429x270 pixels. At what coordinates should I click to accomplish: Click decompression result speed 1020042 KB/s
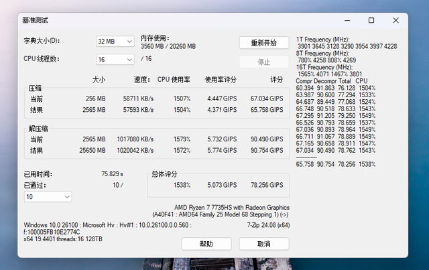pyautogui.click(x=135, y=150)
